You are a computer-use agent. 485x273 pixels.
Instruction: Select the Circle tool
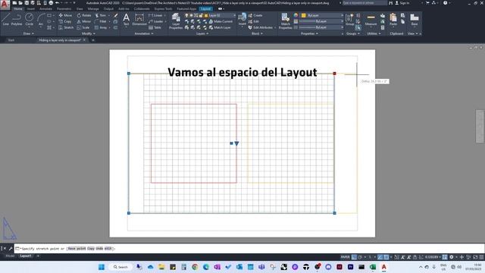[x=29, y=20]
